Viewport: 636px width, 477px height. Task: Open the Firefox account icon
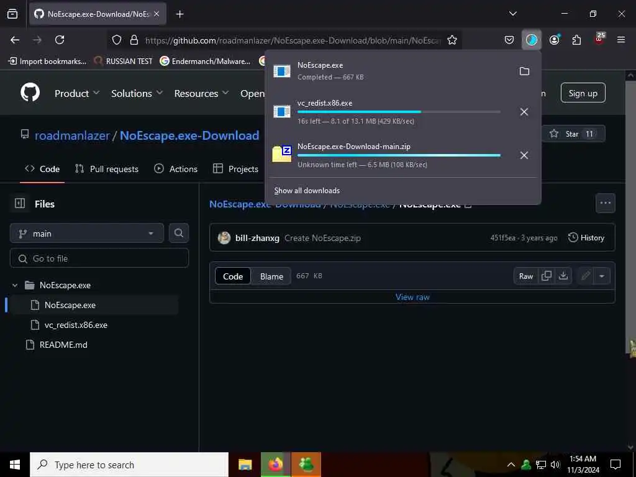click(555, 40)
